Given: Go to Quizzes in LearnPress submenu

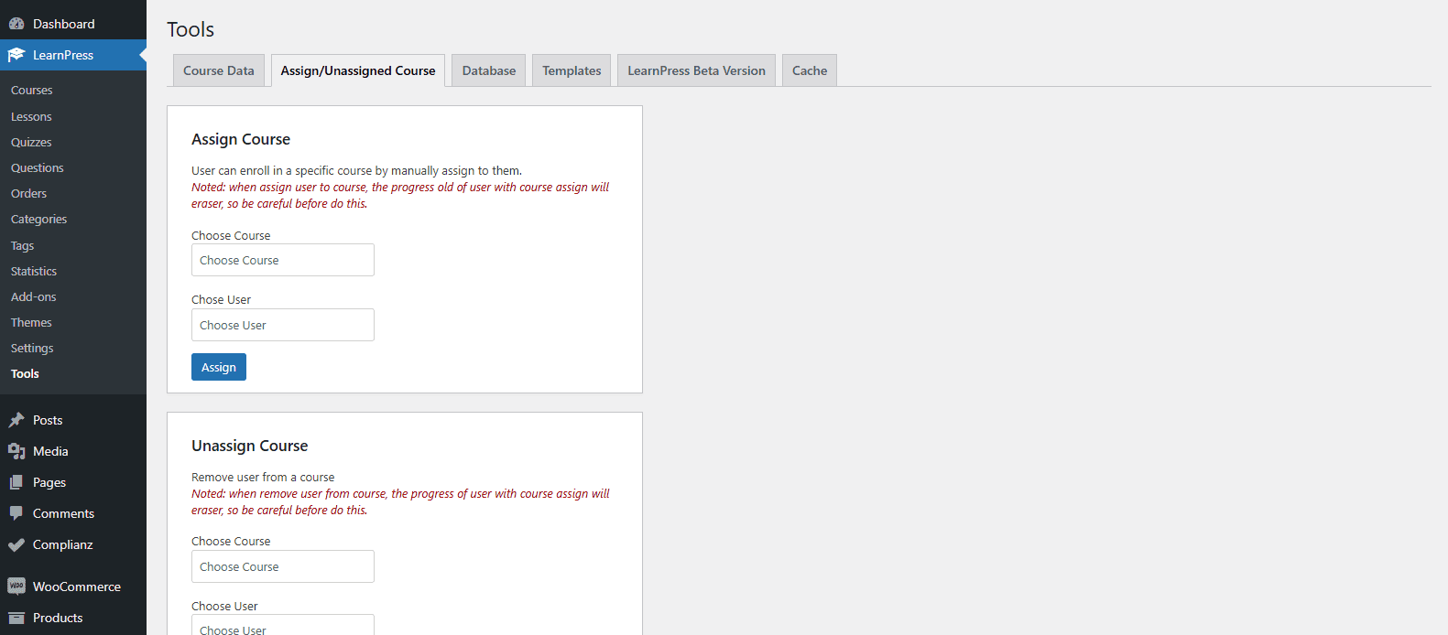Looking at the screenshot, I should (31, 142).
